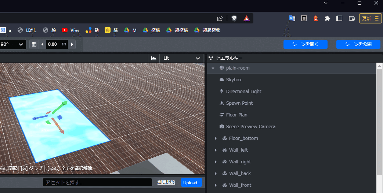Image resolution: width=383 pixels, height=193 pixels.
Task: Select the Skybox node
Action: 292,80
